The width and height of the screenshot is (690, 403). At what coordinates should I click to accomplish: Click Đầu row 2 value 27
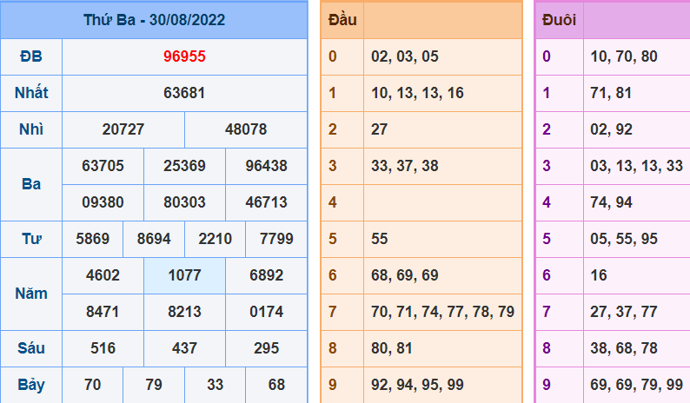[x=379, y=129]
